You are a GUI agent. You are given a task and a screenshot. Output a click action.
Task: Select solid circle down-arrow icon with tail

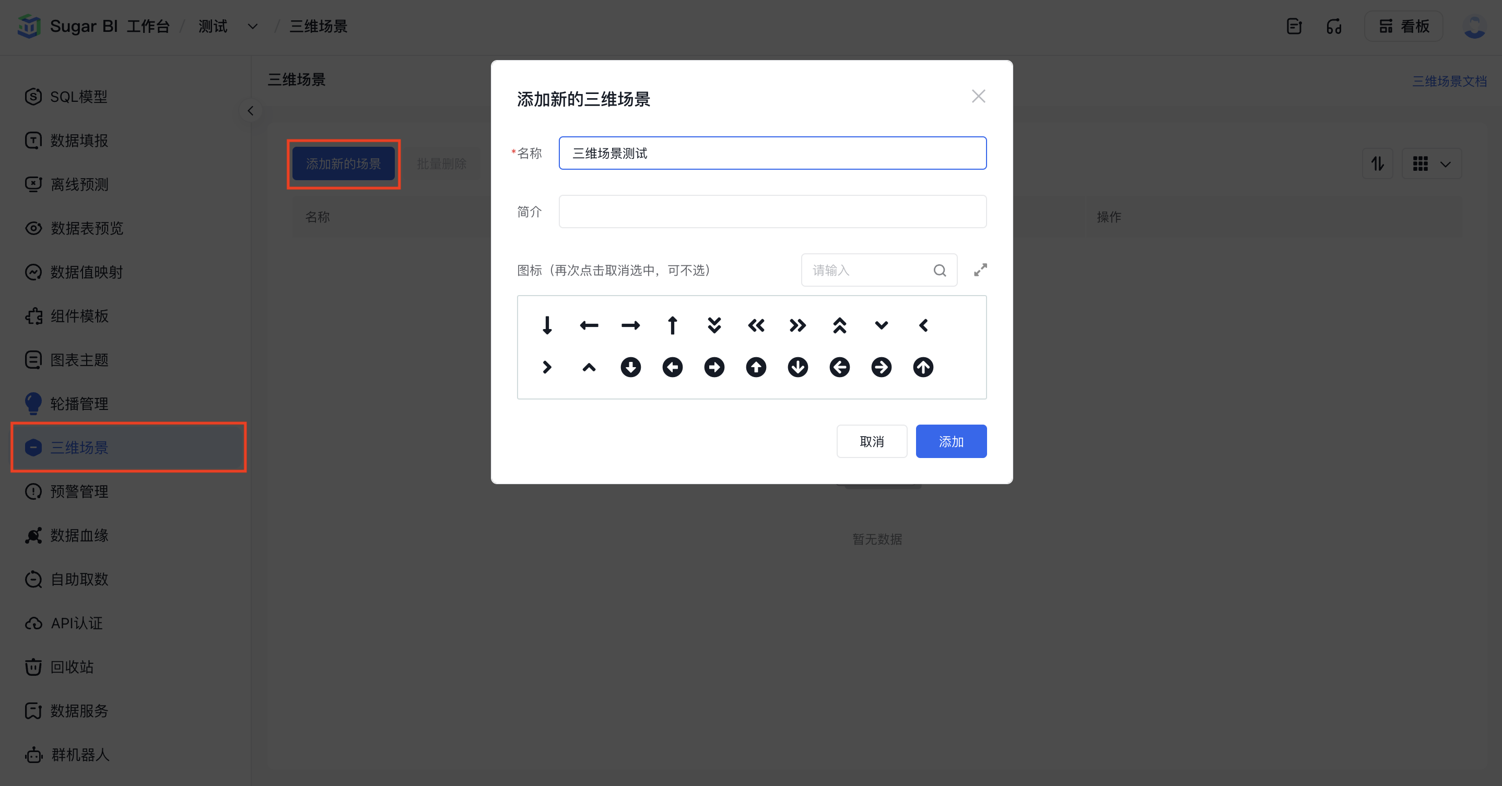pos(630,367)
